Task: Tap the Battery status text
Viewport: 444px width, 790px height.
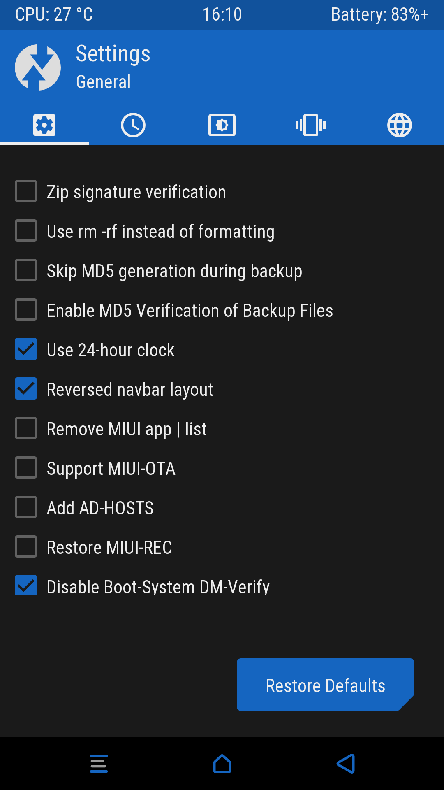Action: [x=380, y=15]
